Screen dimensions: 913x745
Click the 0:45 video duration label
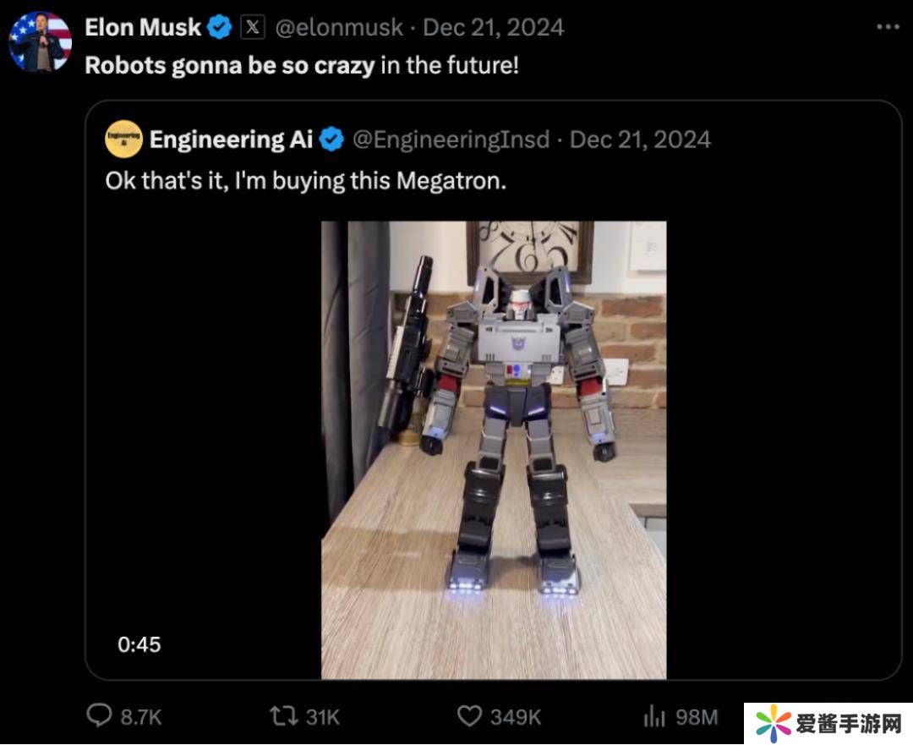point(139,644)
